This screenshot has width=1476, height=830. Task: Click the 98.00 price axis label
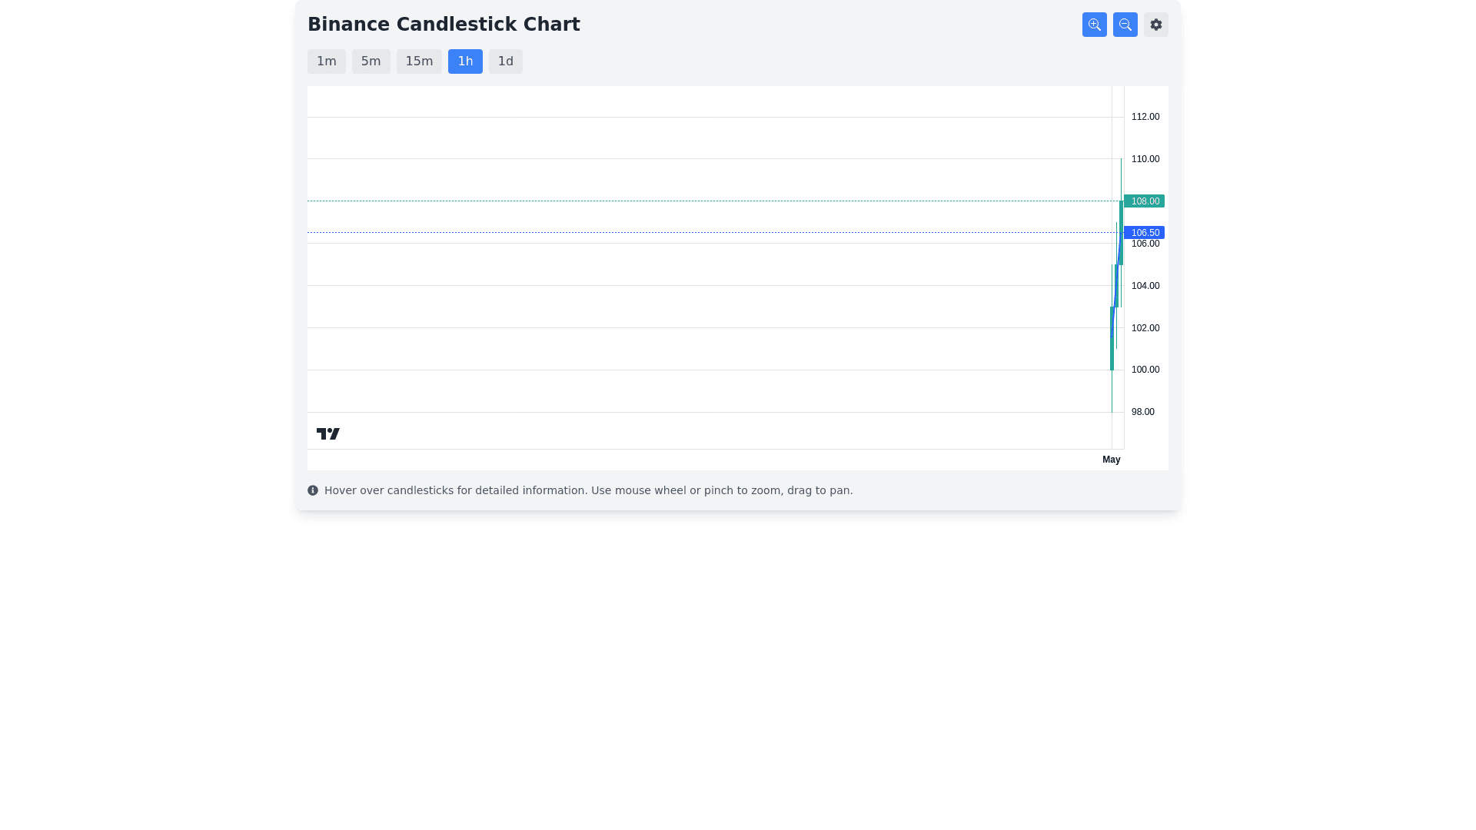click(x=1142, y=412)
